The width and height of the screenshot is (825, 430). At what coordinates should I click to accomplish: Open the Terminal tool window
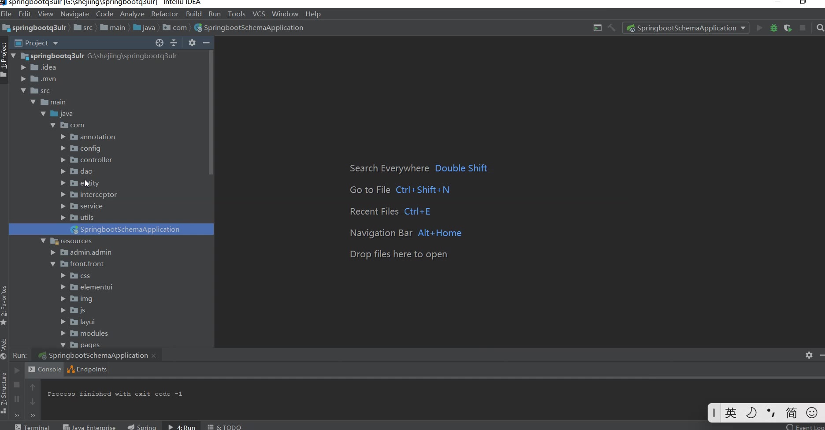(32, 427)
